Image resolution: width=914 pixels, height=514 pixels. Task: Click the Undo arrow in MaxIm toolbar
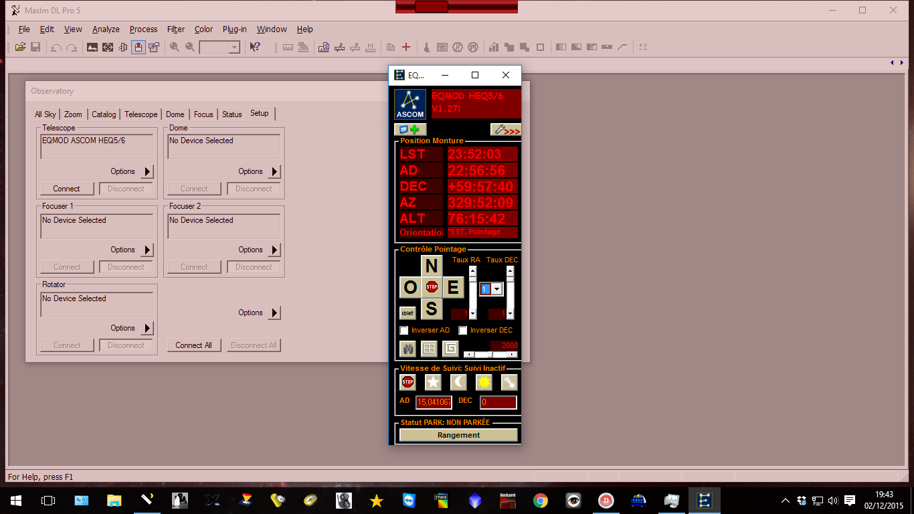[56, 47]
